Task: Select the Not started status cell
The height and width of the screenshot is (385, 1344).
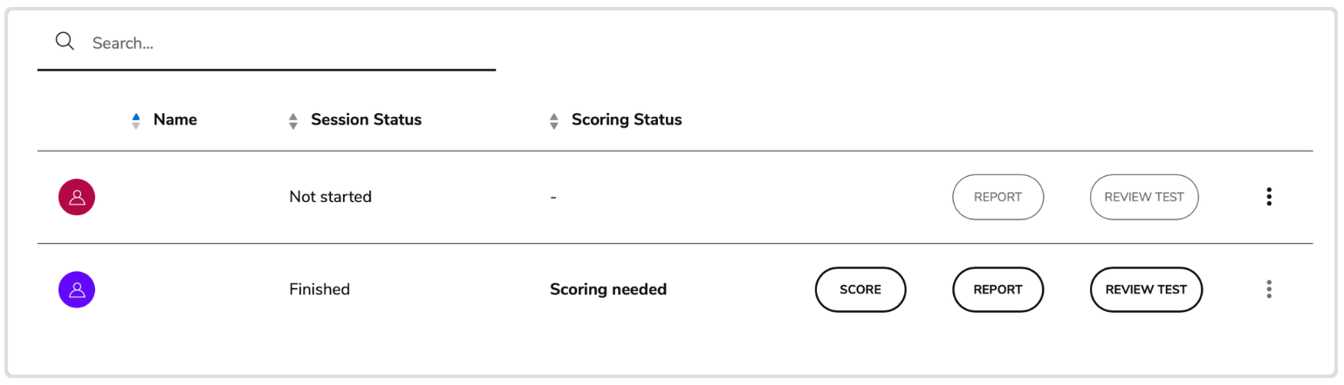Action: (x=331, y=197)
